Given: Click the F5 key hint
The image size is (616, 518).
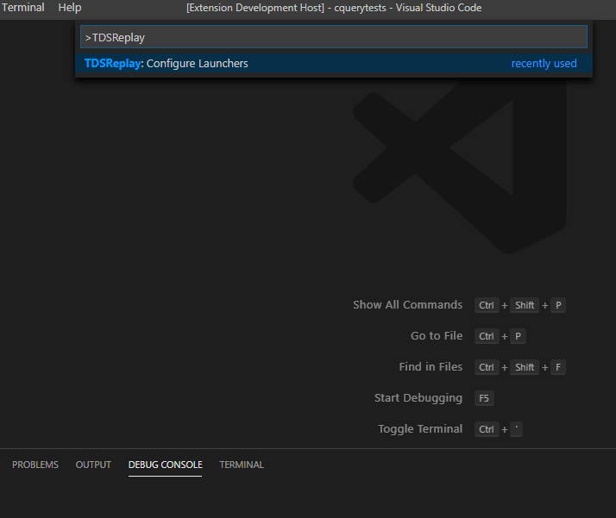Looking at the screenshot, I should [x=484, y=398].
